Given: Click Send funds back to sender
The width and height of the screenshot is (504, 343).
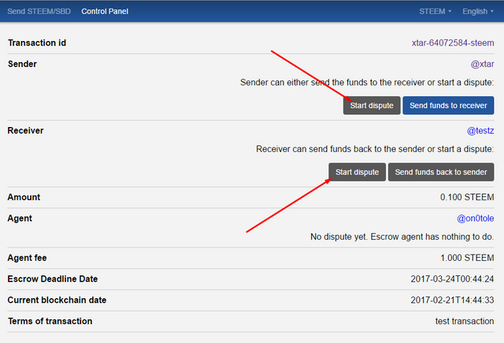Looking at the screenshot, I should 441,172.
